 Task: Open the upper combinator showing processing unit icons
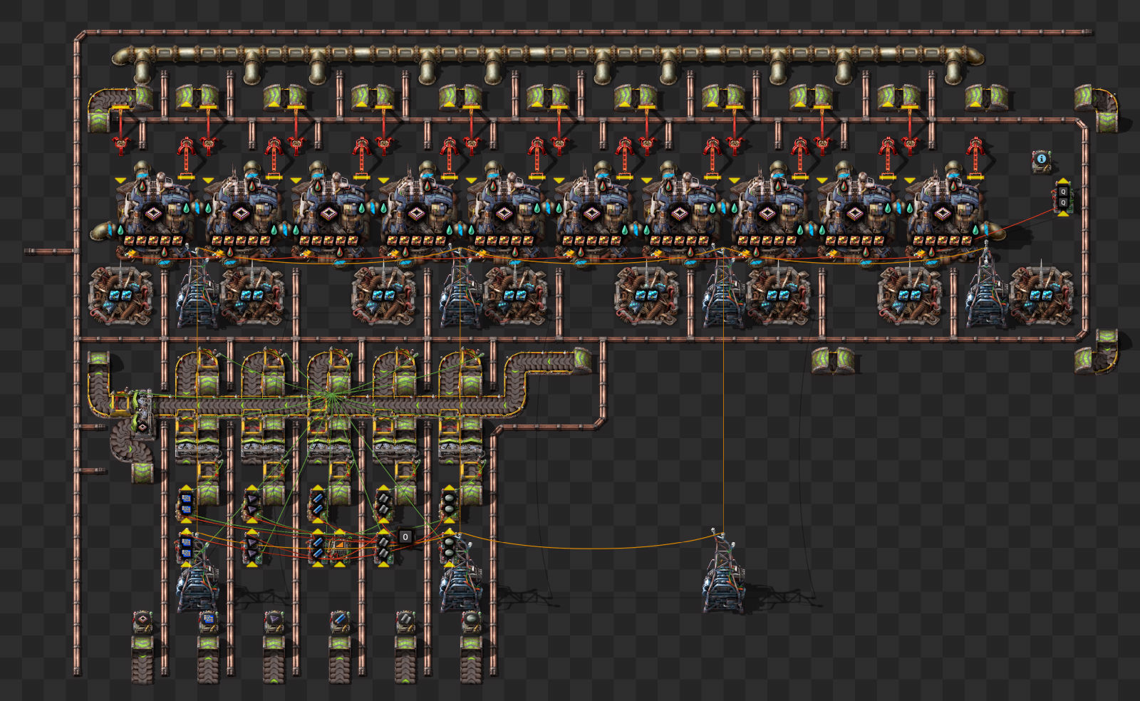pos(186,504)
